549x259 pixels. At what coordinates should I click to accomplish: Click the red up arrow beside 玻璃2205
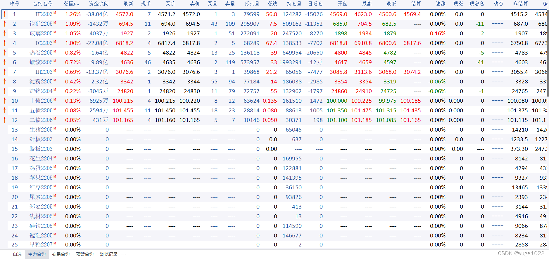pyautogui.click(x=5, y=33)
